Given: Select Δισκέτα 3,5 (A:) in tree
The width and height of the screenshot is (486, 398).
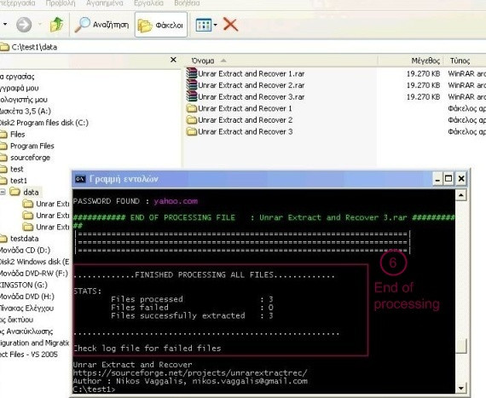Looking at the screenshot, I should pos(26,111).
